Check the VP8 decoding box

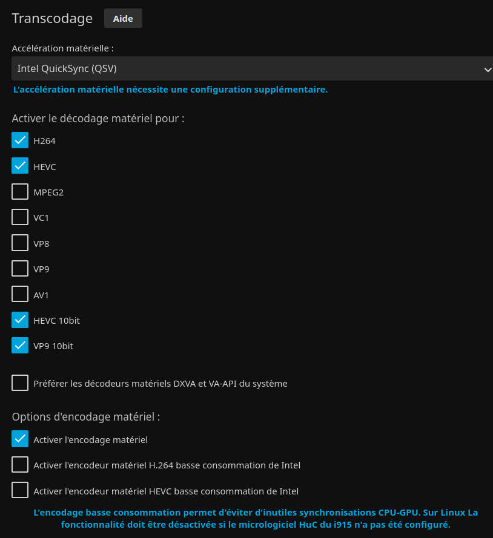tap(20, 243)
